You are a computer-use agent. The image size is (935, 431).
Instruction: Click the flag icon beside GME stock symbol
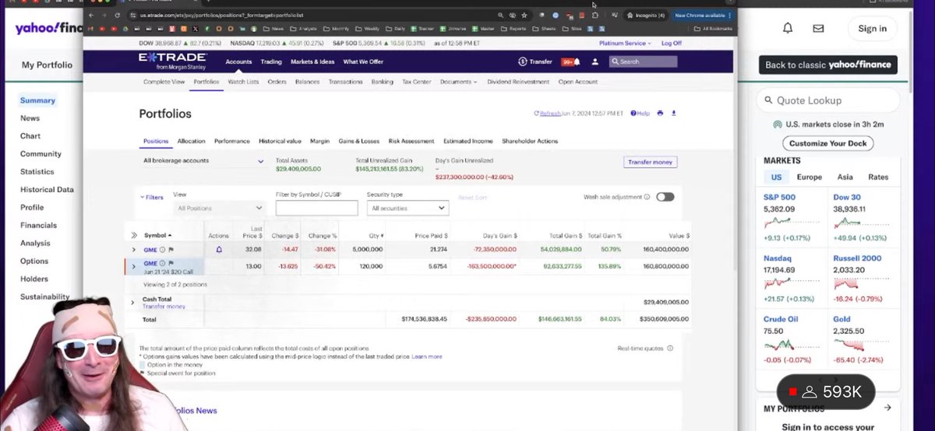click(x=171, y=250)
